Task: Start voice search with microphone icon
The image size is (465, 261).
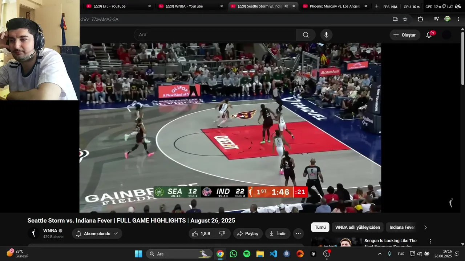Action: point(326,35)
